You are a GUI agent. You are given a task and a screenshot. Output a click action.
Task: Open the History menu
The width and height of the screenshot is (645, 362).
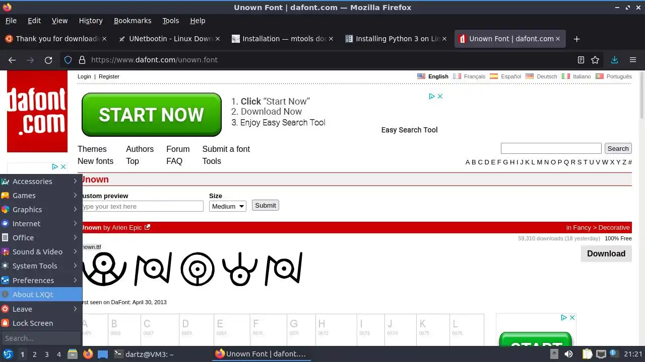click(91, 21)
